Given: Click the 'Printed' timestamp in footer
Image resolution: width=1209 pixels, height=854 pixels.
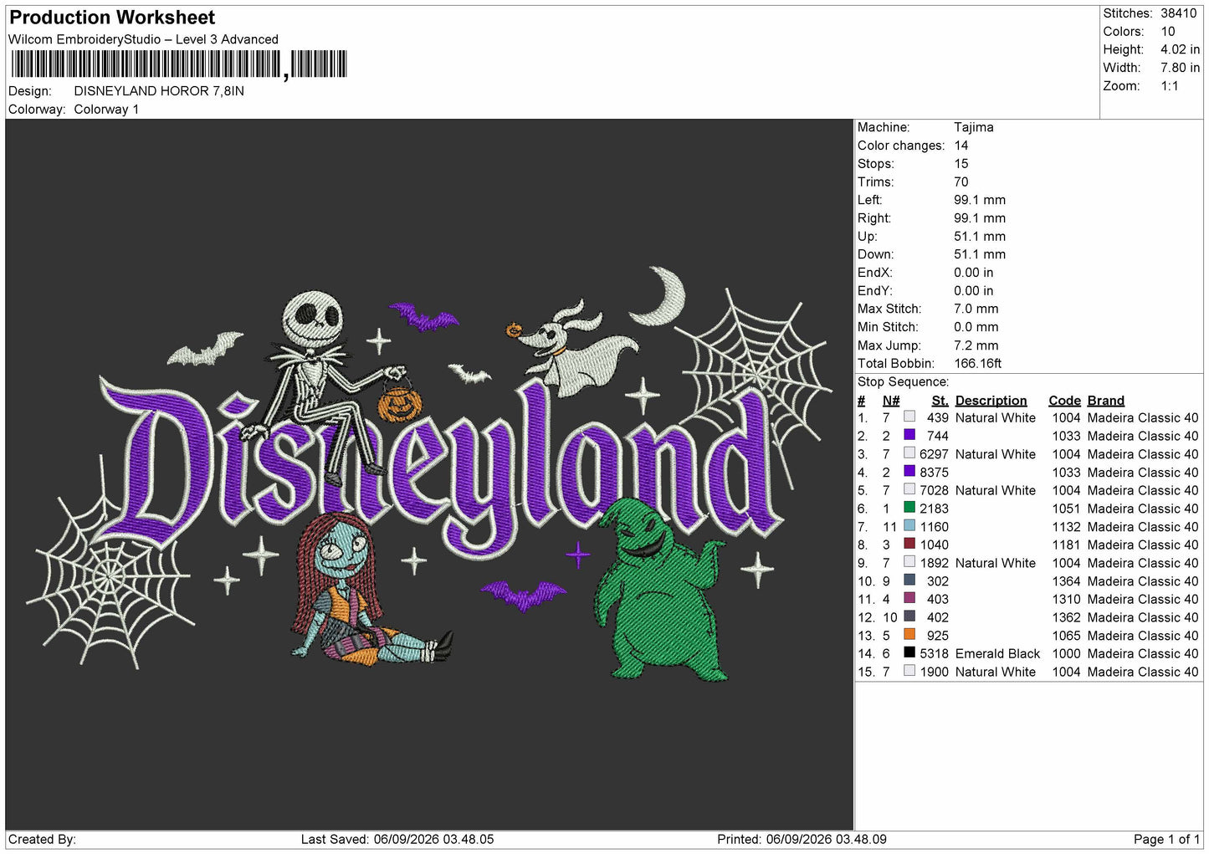Looking at the screenshot, I should (802, 839).
